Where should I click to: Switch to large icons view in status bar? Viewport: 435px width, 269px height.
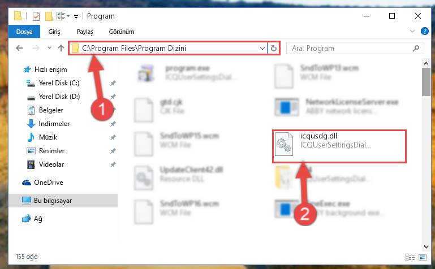point(422,257)
